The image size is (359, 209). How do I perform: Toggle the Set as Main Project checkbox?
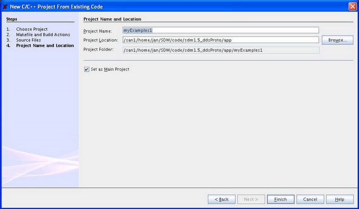pyautogui.click(x=86, y=69)
